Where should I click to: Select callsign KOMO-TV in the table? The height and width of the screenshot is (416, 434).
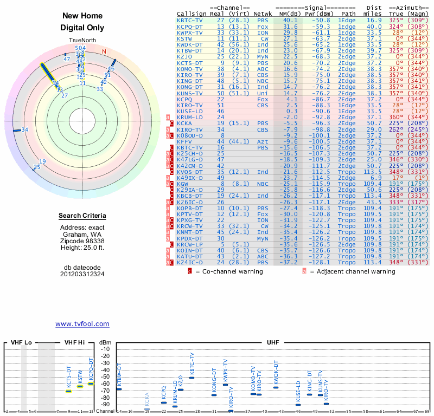point(190,69)
